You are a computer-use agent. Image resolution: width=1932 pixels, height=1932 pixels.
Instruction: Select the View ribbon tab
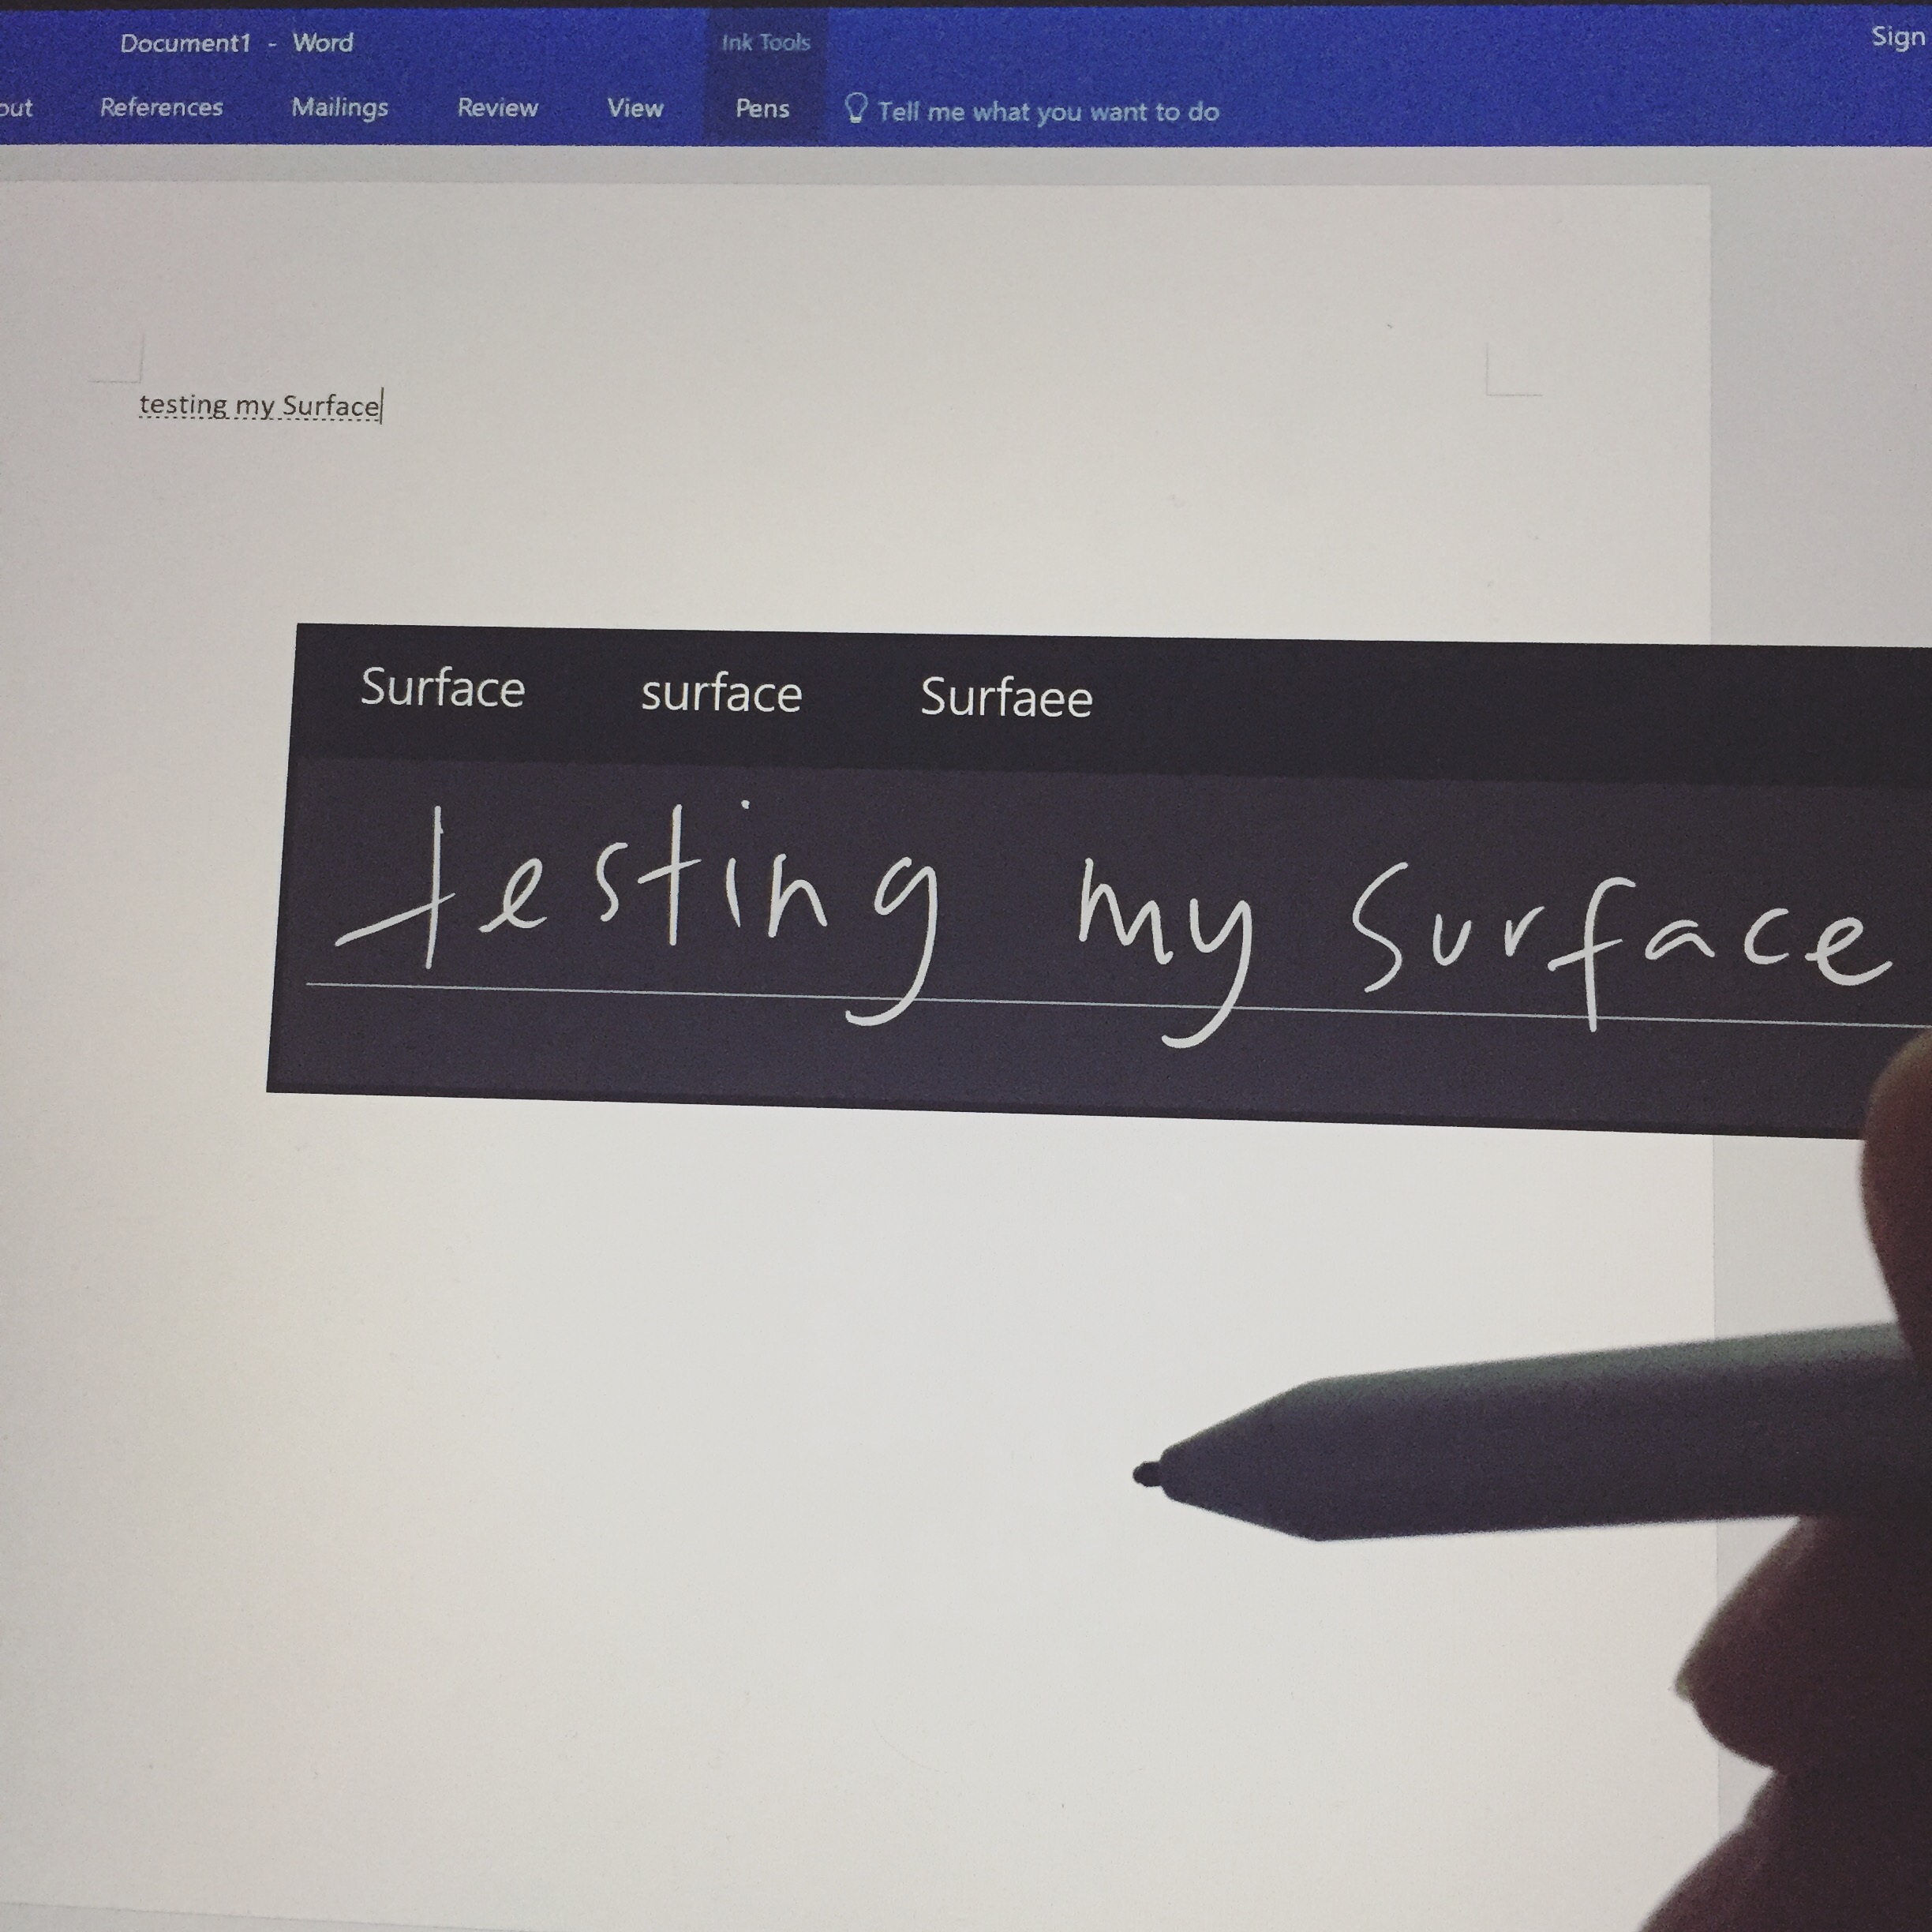click(x=635, y=108)
